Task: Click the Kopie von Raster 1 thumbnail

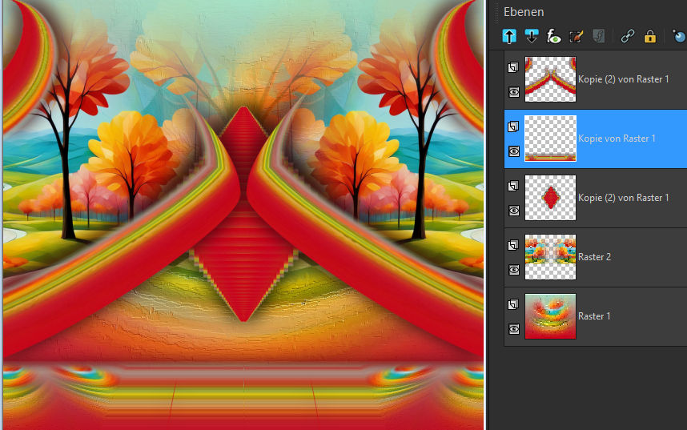Action: pos(550,139)
